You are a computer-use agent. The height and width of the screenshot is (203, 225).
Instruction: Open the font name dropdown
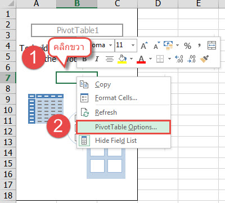pos(111,45)
